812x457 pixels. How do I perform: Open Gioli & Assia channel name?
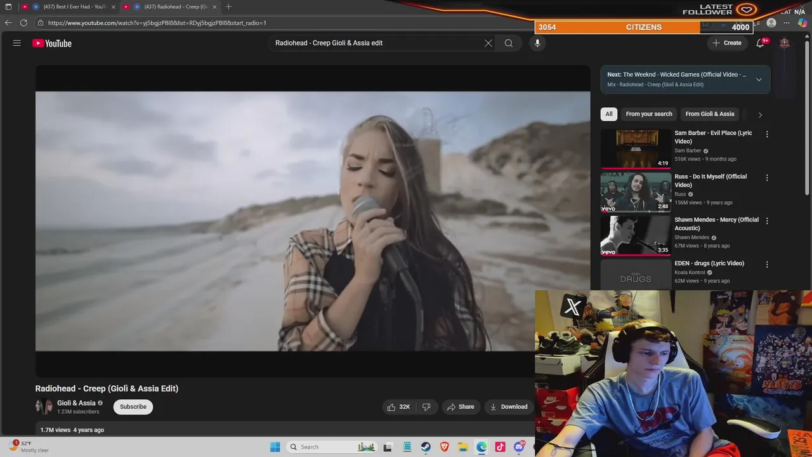(76, 403)
